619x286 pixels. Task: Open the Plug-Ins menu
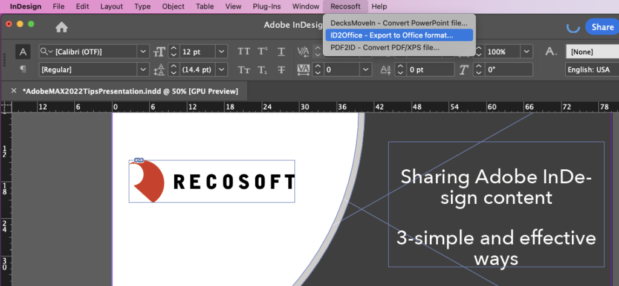[x=267, y=6]
